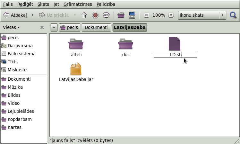
Task: Expand the Atpakaļ history dropdown arrow
Action: (x=32, y=15)
